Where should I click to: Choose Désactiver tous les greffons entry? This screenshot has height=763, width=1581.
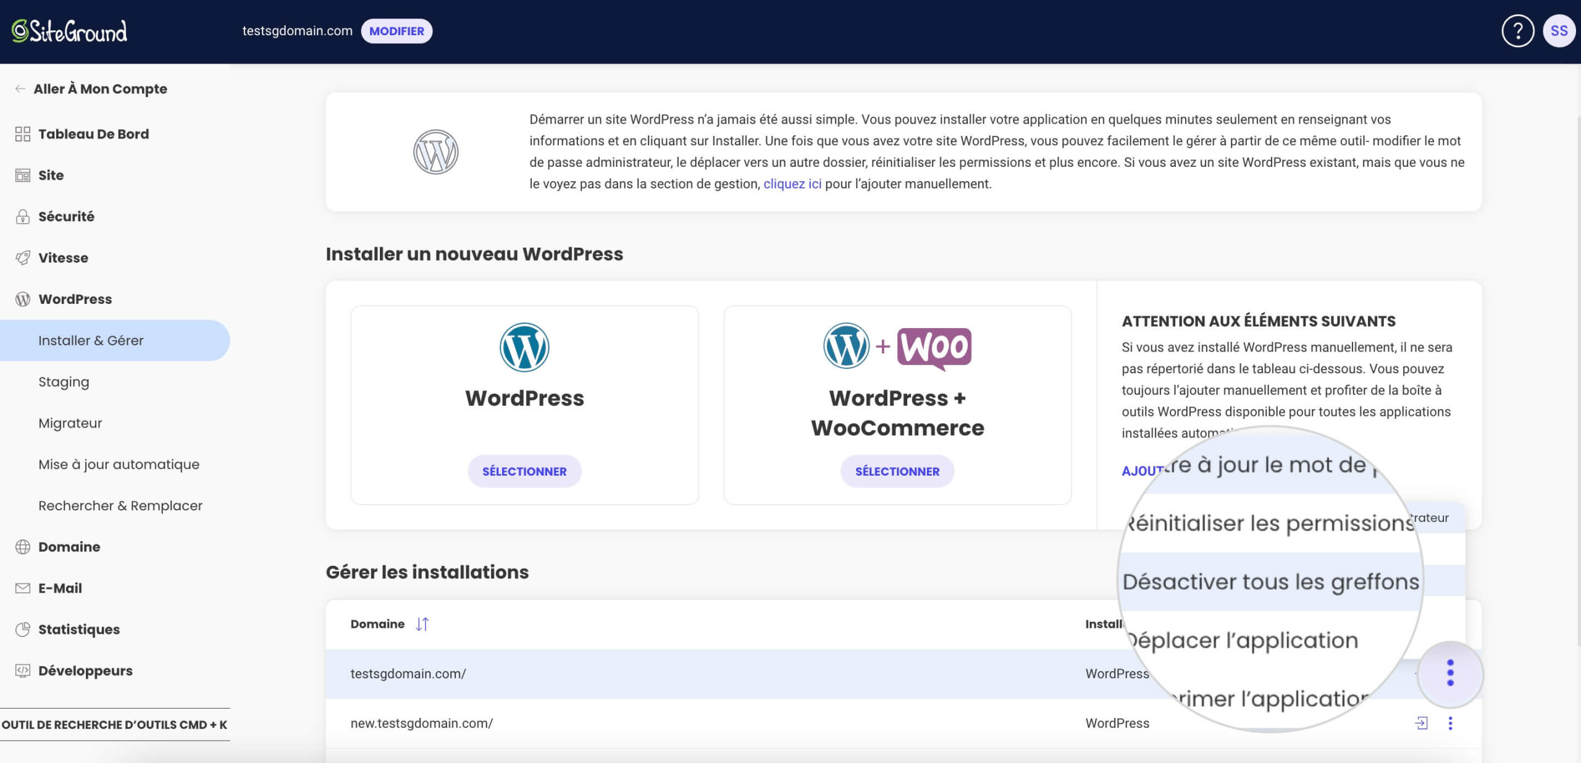[1271, 581]
